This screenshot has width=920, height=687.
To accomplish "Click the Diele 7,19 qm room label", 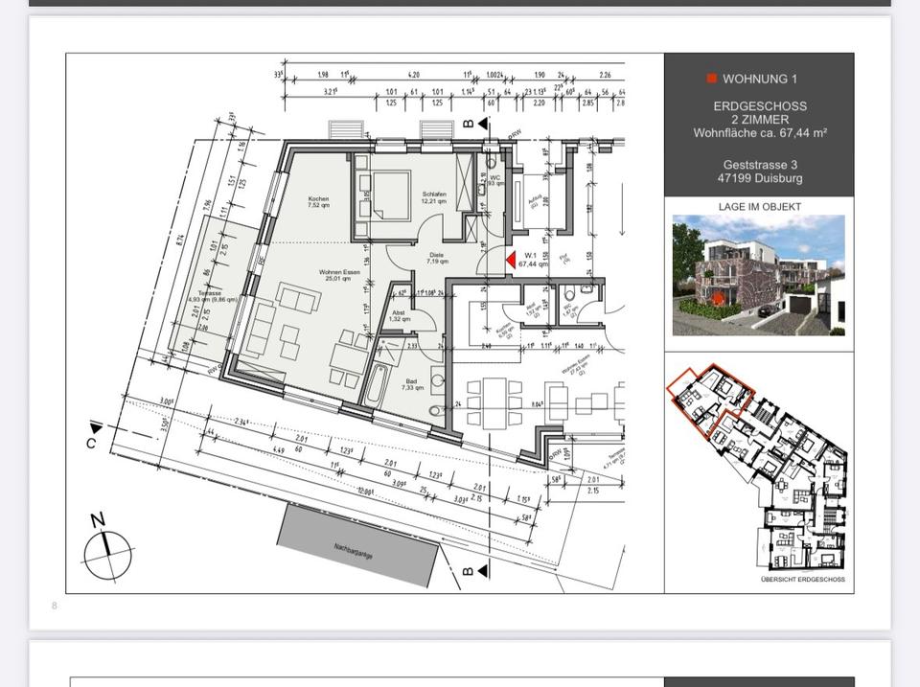I will tap(437, 258).
